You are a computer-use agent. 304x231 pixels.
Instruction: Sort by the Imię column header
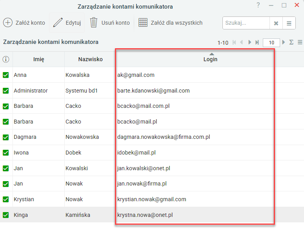point(38,59)
